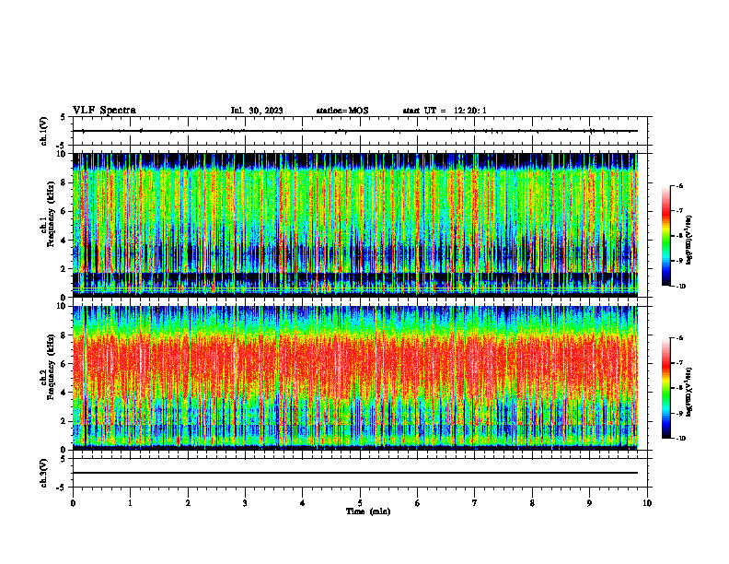Viewport: 729px width, 564px height.
Task: Click the "4" kHz tick of ch.2 spectrogram
Action: point(64,394)
